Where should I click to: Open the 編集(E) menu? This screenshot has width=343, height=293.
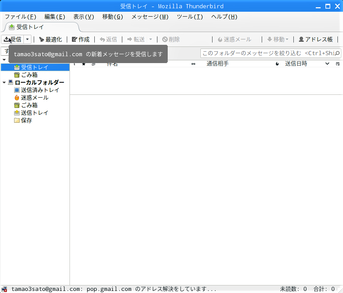(x=55, y=17)
